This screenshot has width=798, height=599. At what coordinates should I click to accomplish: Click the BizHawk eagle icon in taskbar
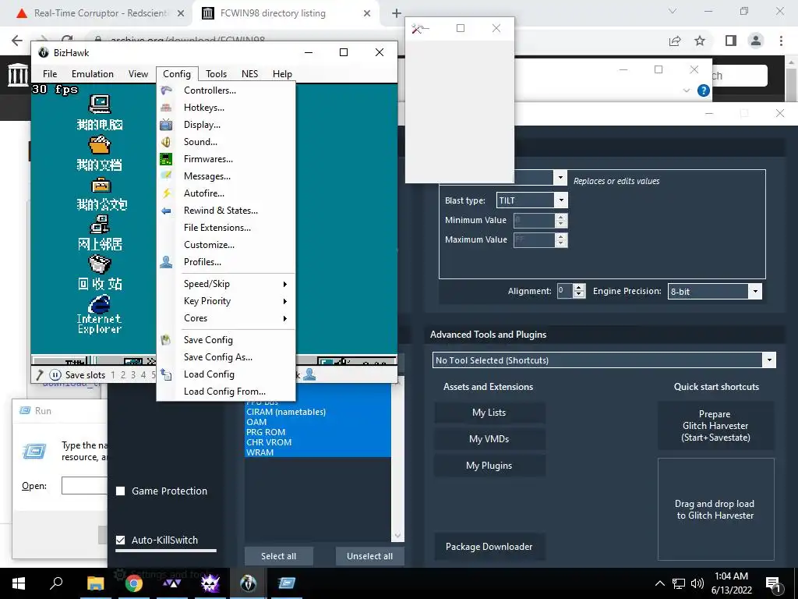point(248,583)
